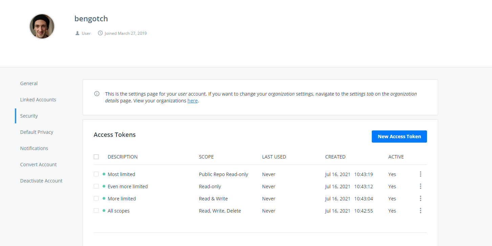Switch to Default Privacy settings
The image size is (492, 246).
(x=37, y=132)
